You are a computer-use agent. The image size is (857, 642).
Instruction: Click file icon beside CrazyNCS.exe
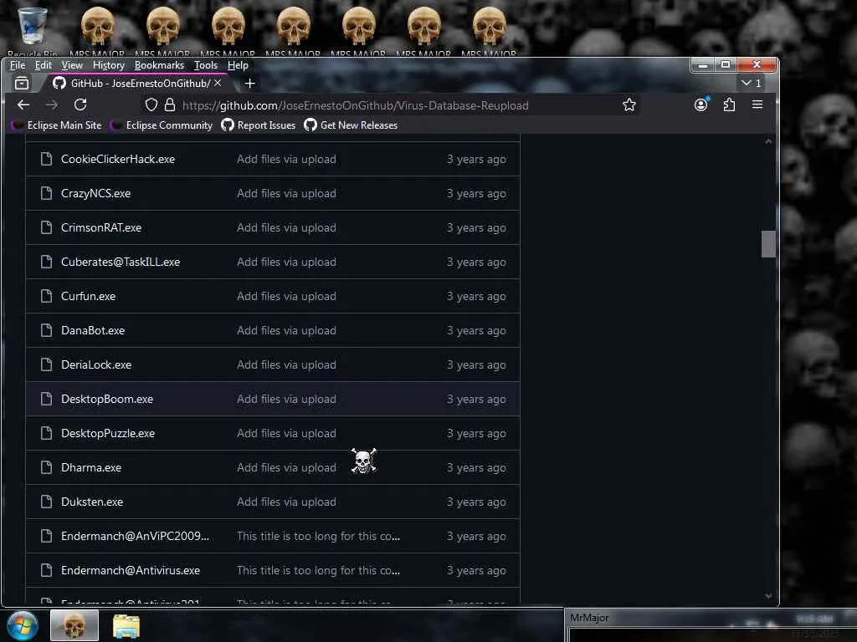click(47, 193)
